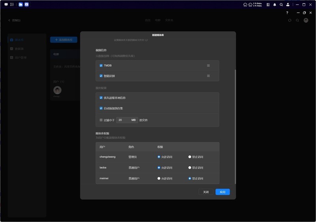Click the show desktop icon in top bar
Viewport: 316px width, 222px height.
point(6,5)
